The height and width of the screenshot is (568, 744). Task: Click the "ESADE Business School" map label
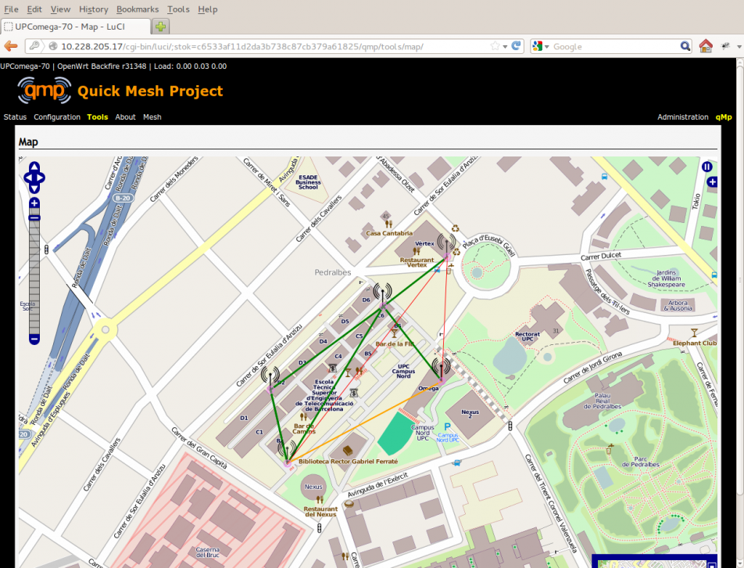pyautogui.click(x=308, y=182)
